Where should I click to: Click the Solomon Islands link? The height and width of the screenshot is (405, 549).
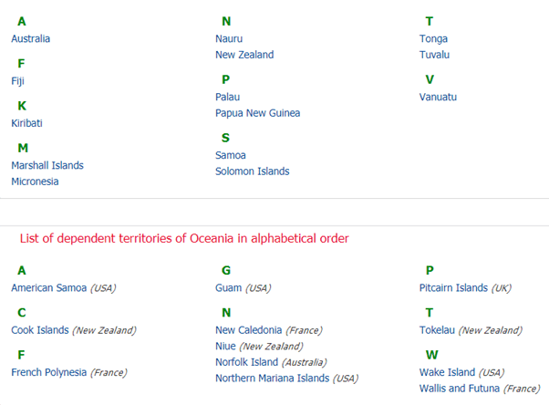click(x=252, y=171)
